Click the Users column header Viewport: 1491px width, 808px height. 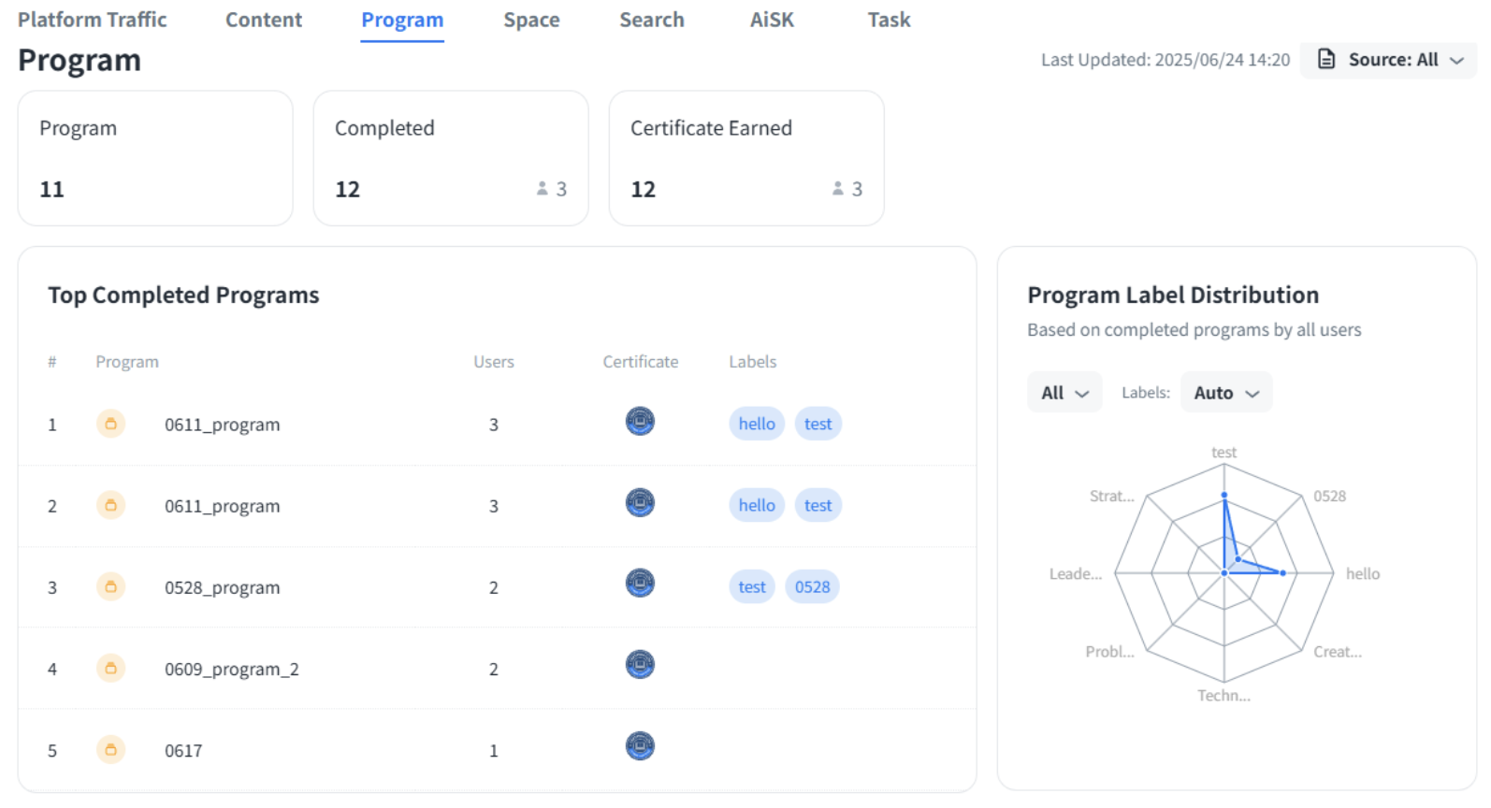click(494, 362)
